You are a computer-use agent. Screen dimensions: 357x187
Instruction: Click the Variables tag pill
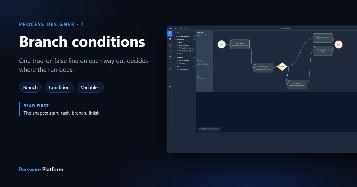tap(90, 87)
